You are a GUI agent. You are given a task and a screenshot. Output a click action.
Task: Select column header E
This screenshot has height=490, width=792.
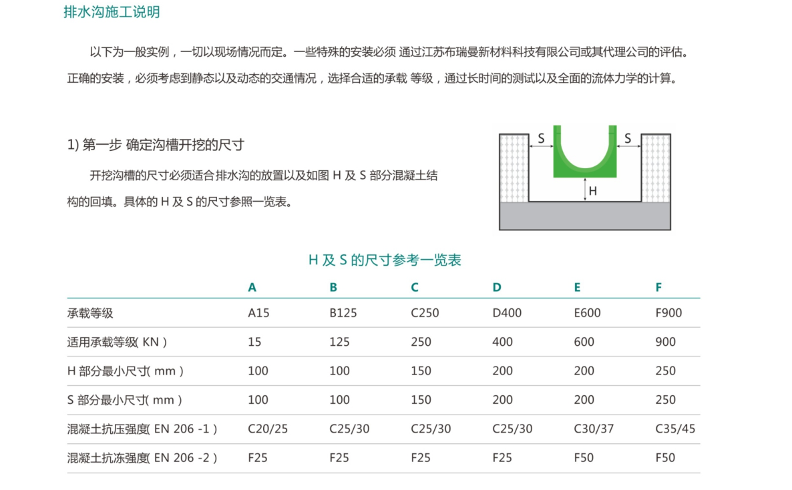[x=578, y=288]
